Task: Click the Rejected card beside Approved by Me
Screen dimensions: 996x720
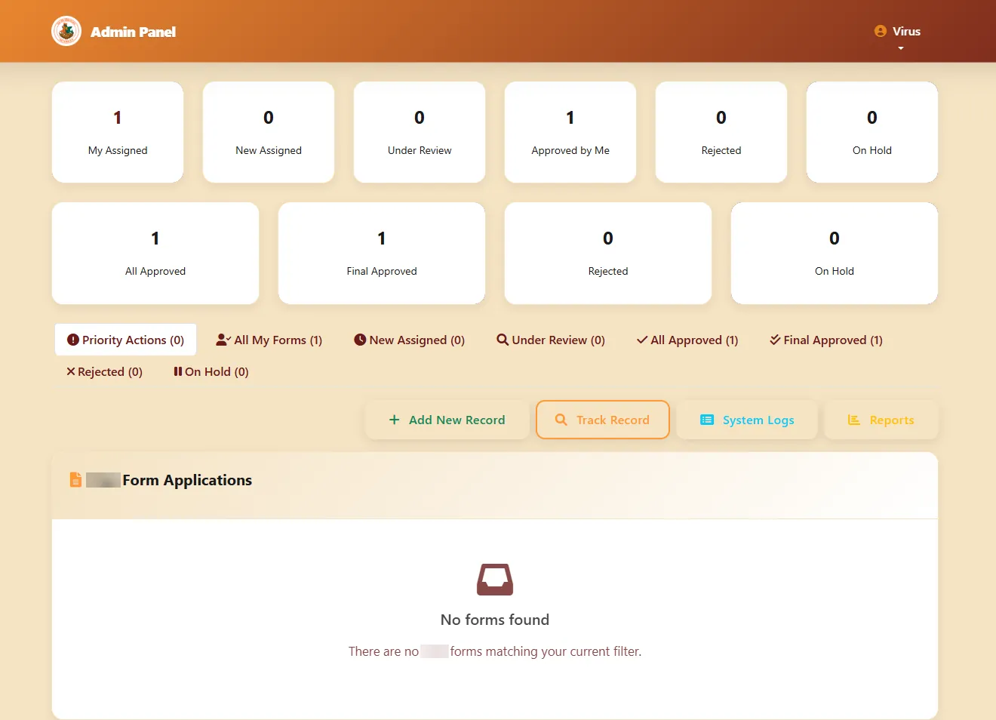Action: tap(721, 132)
